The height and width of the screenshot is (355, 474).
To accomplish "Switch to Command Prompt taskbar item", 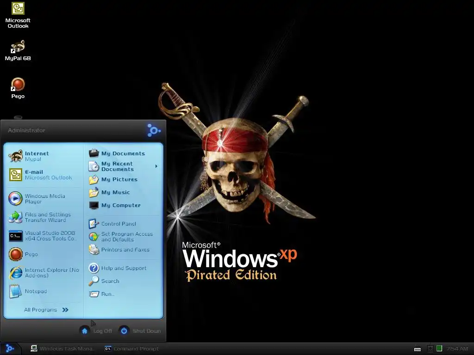I will [x=132, y=349].
